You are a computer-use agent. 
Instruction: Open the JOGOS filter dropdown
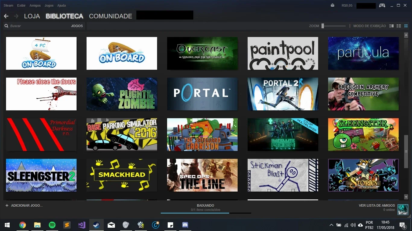pos(77,26)
